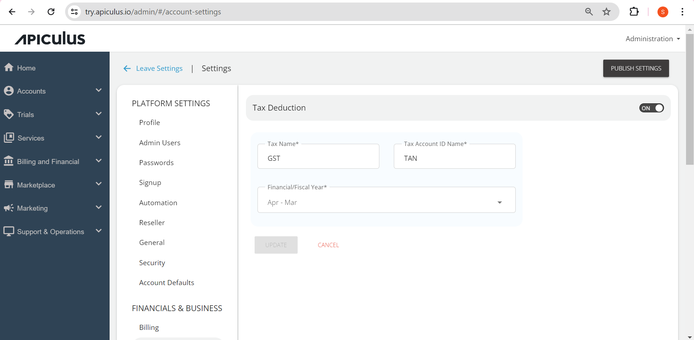Click the Accounts person icon

[x=9, y=91]
